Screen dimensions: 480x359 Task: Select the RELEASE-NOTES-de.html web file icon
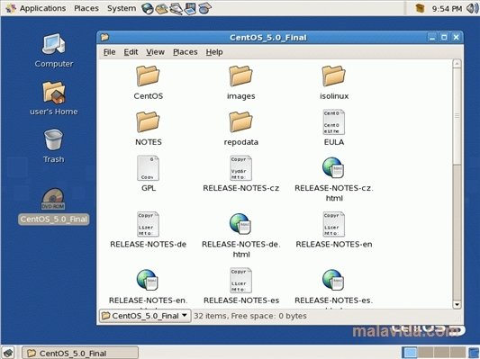[x=240, y=223]
